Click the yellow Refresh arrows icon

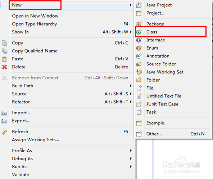point(4,132)
